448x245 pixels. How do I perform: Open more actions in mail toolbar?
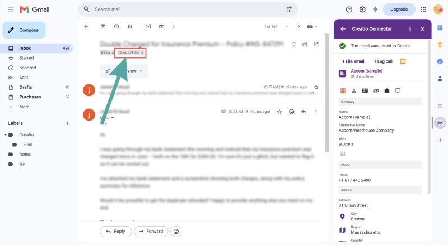(174, 26)
